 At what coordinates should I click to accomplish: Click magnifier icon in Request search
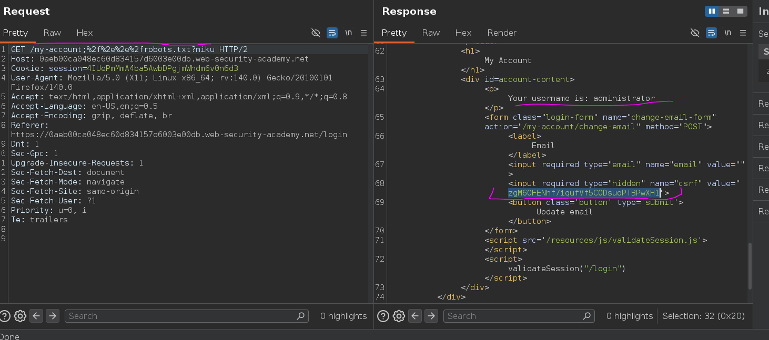[301, 316]
